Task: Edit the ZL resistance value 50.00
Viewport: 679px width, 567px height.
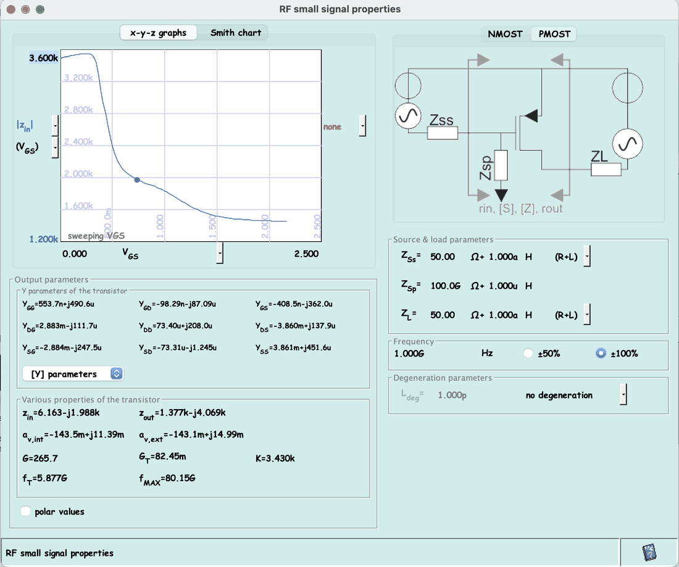Action: point(443,315)
